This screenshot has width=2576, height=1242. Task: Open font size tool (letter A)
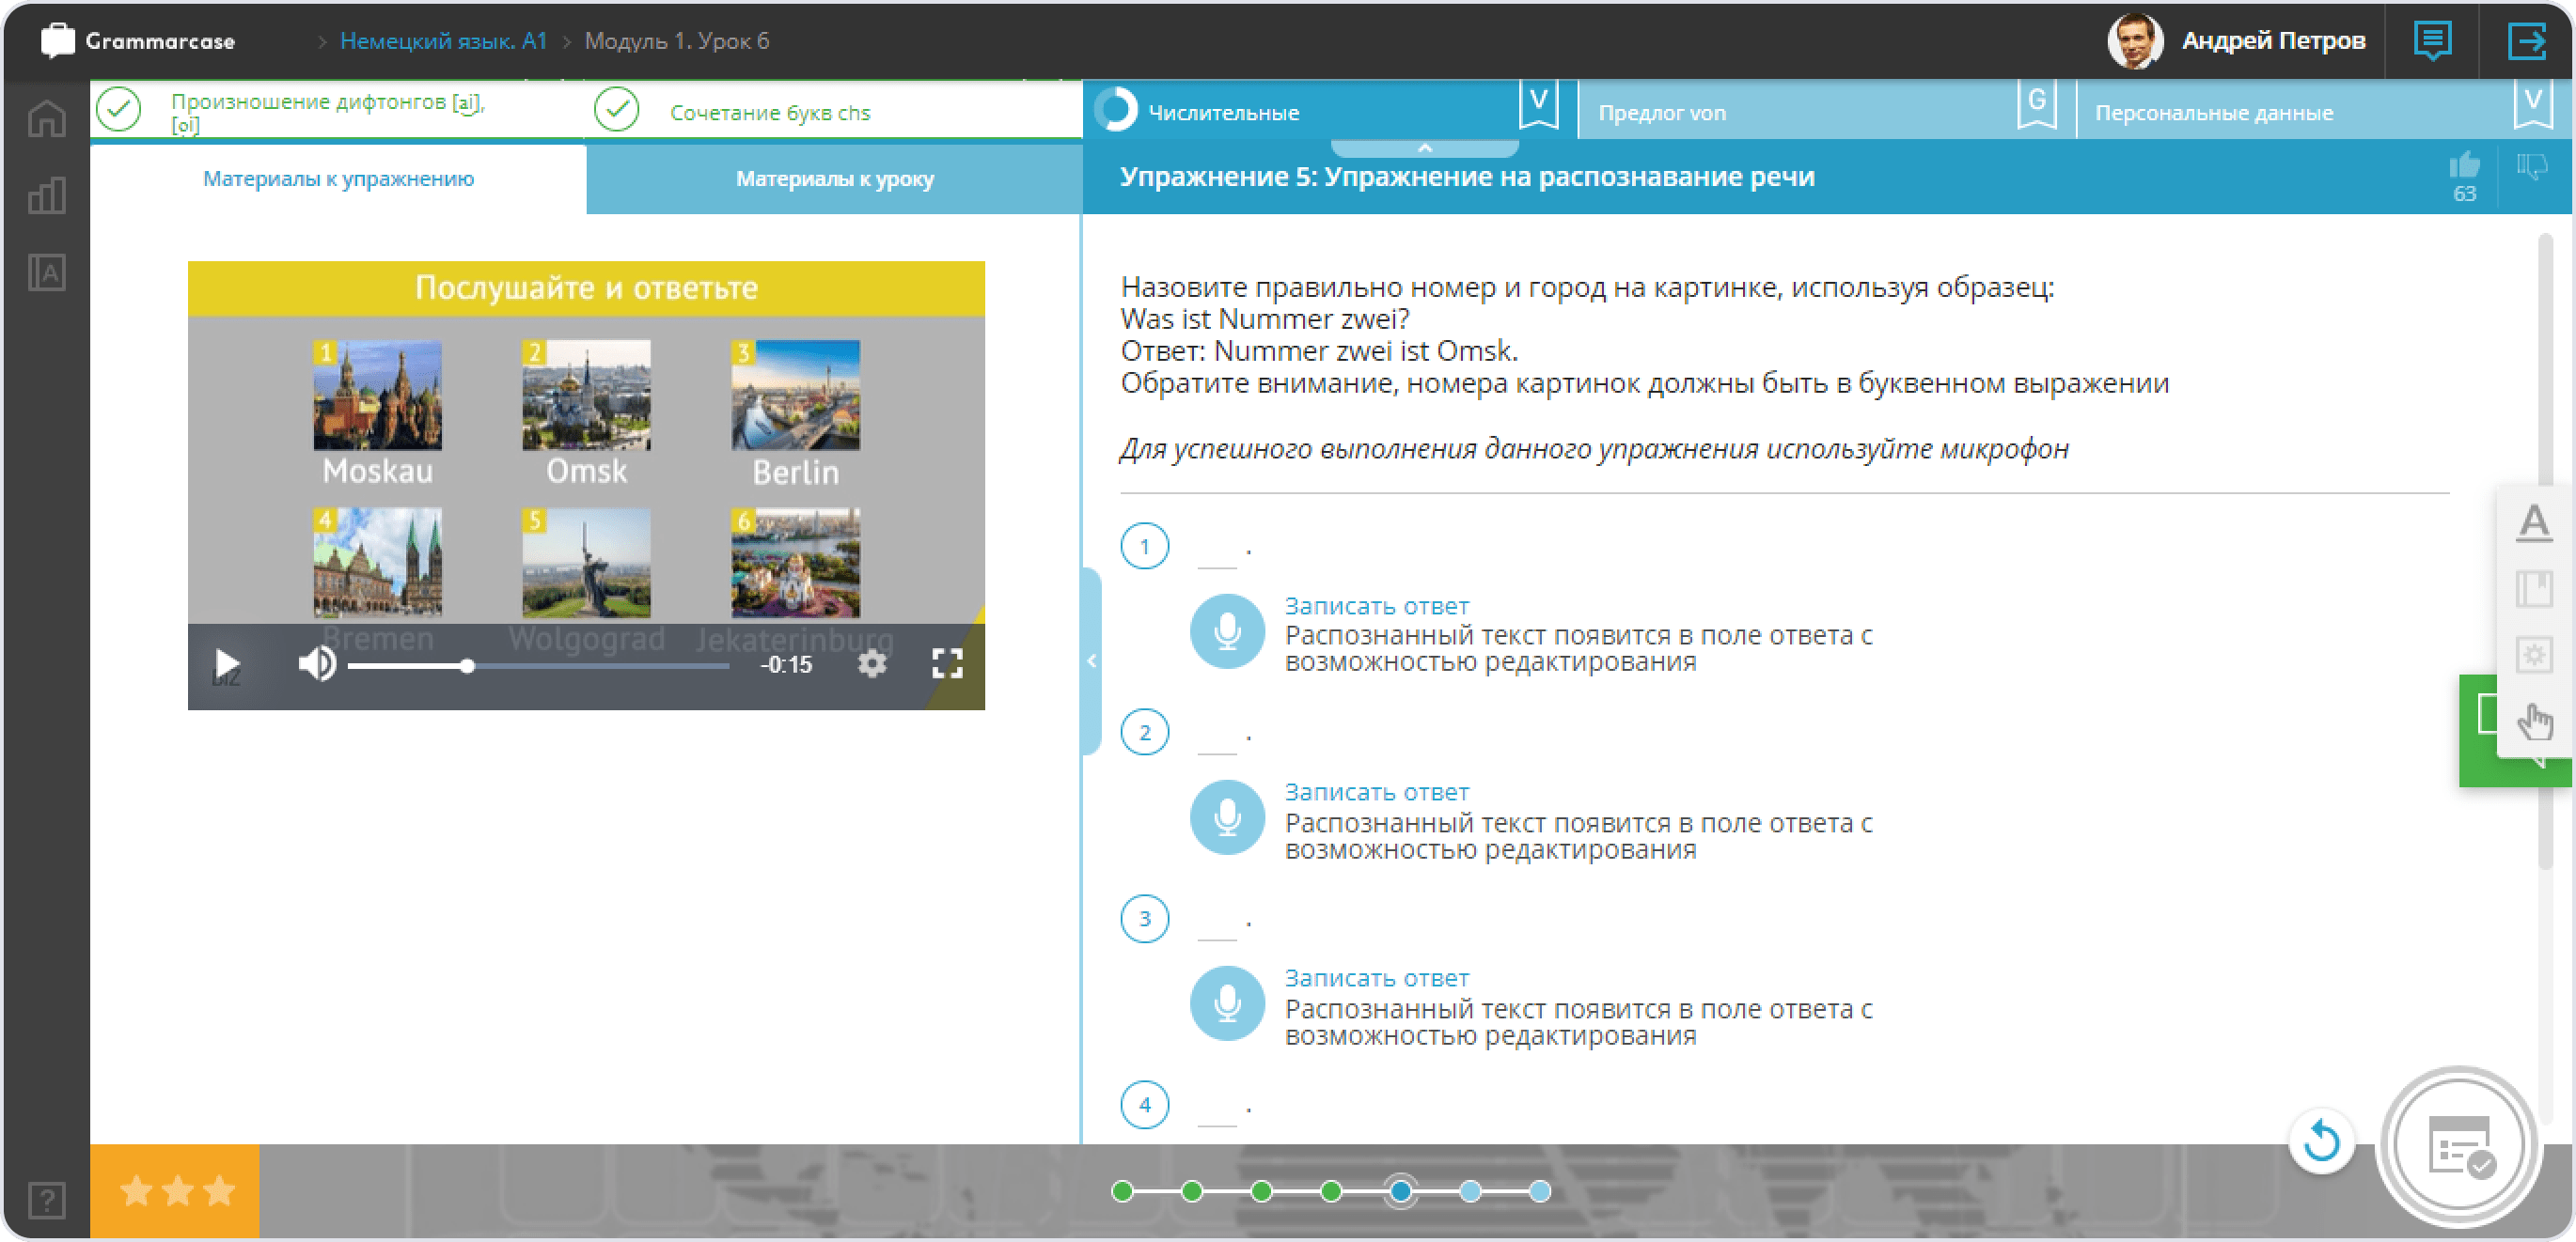2533,521
